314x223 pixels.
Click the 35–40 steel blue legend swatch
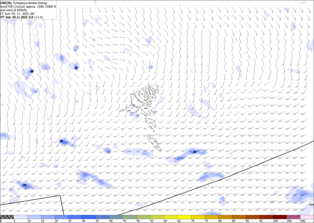[x=102, y=217]
